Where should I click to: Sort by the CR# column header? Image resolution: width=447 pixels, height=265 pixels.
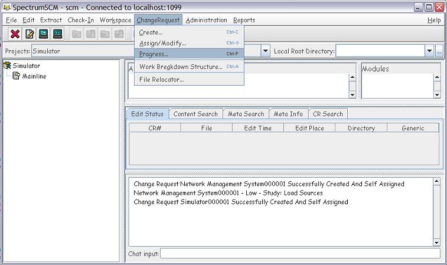[155, 128]
